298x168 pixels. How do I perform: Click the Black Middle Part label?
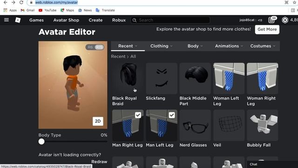coord(193,101)
